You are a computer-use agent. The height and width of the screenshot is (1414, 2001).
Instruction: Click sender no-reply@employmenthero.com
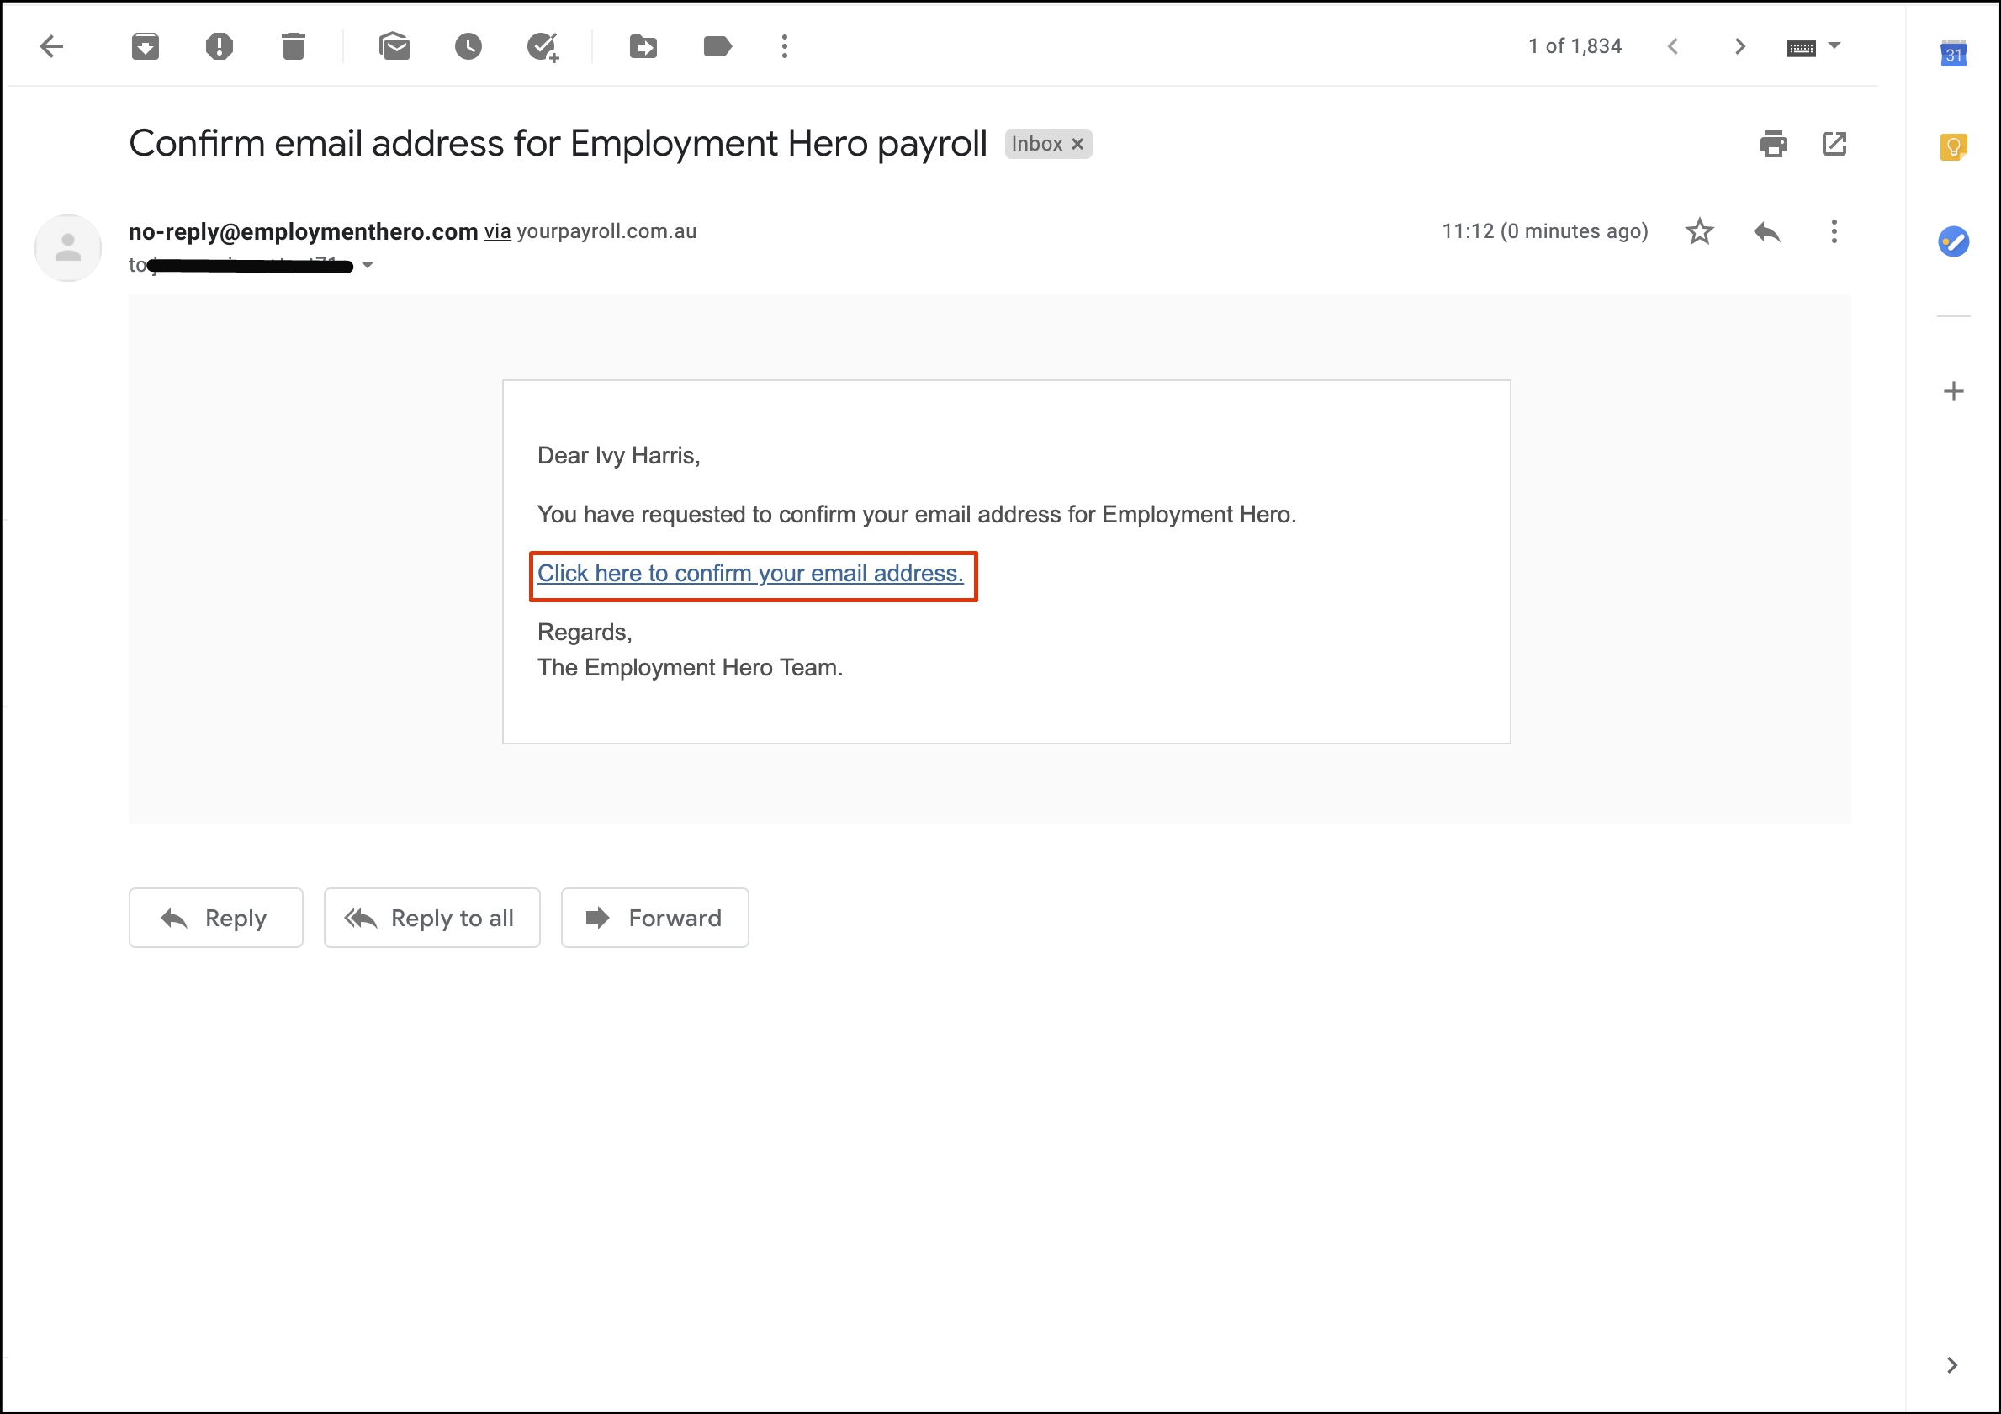[x=304, y=232]
